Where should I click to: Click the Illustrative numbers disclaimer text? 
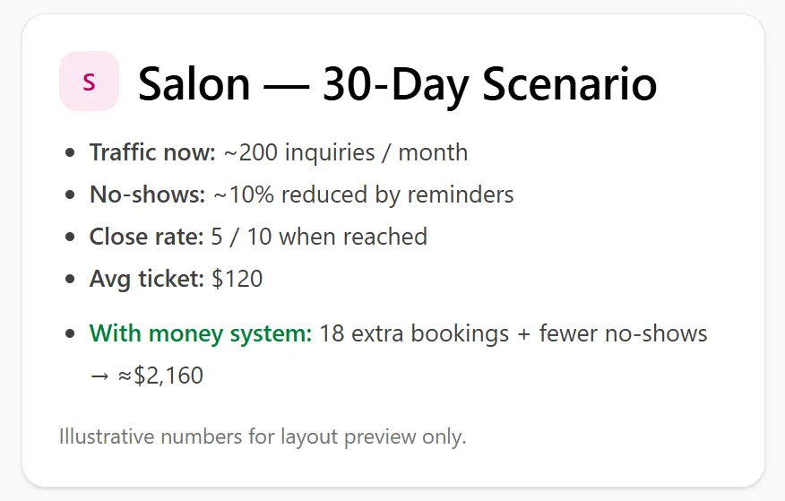point(263,436)
